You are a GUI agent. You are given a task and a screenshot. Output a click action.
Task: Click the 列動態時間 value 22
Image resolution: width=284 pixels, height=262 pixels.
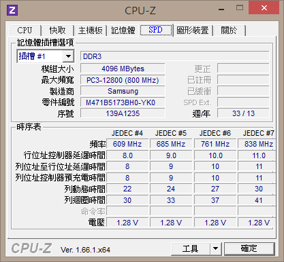pyautogui.click(x=127, y=189)
